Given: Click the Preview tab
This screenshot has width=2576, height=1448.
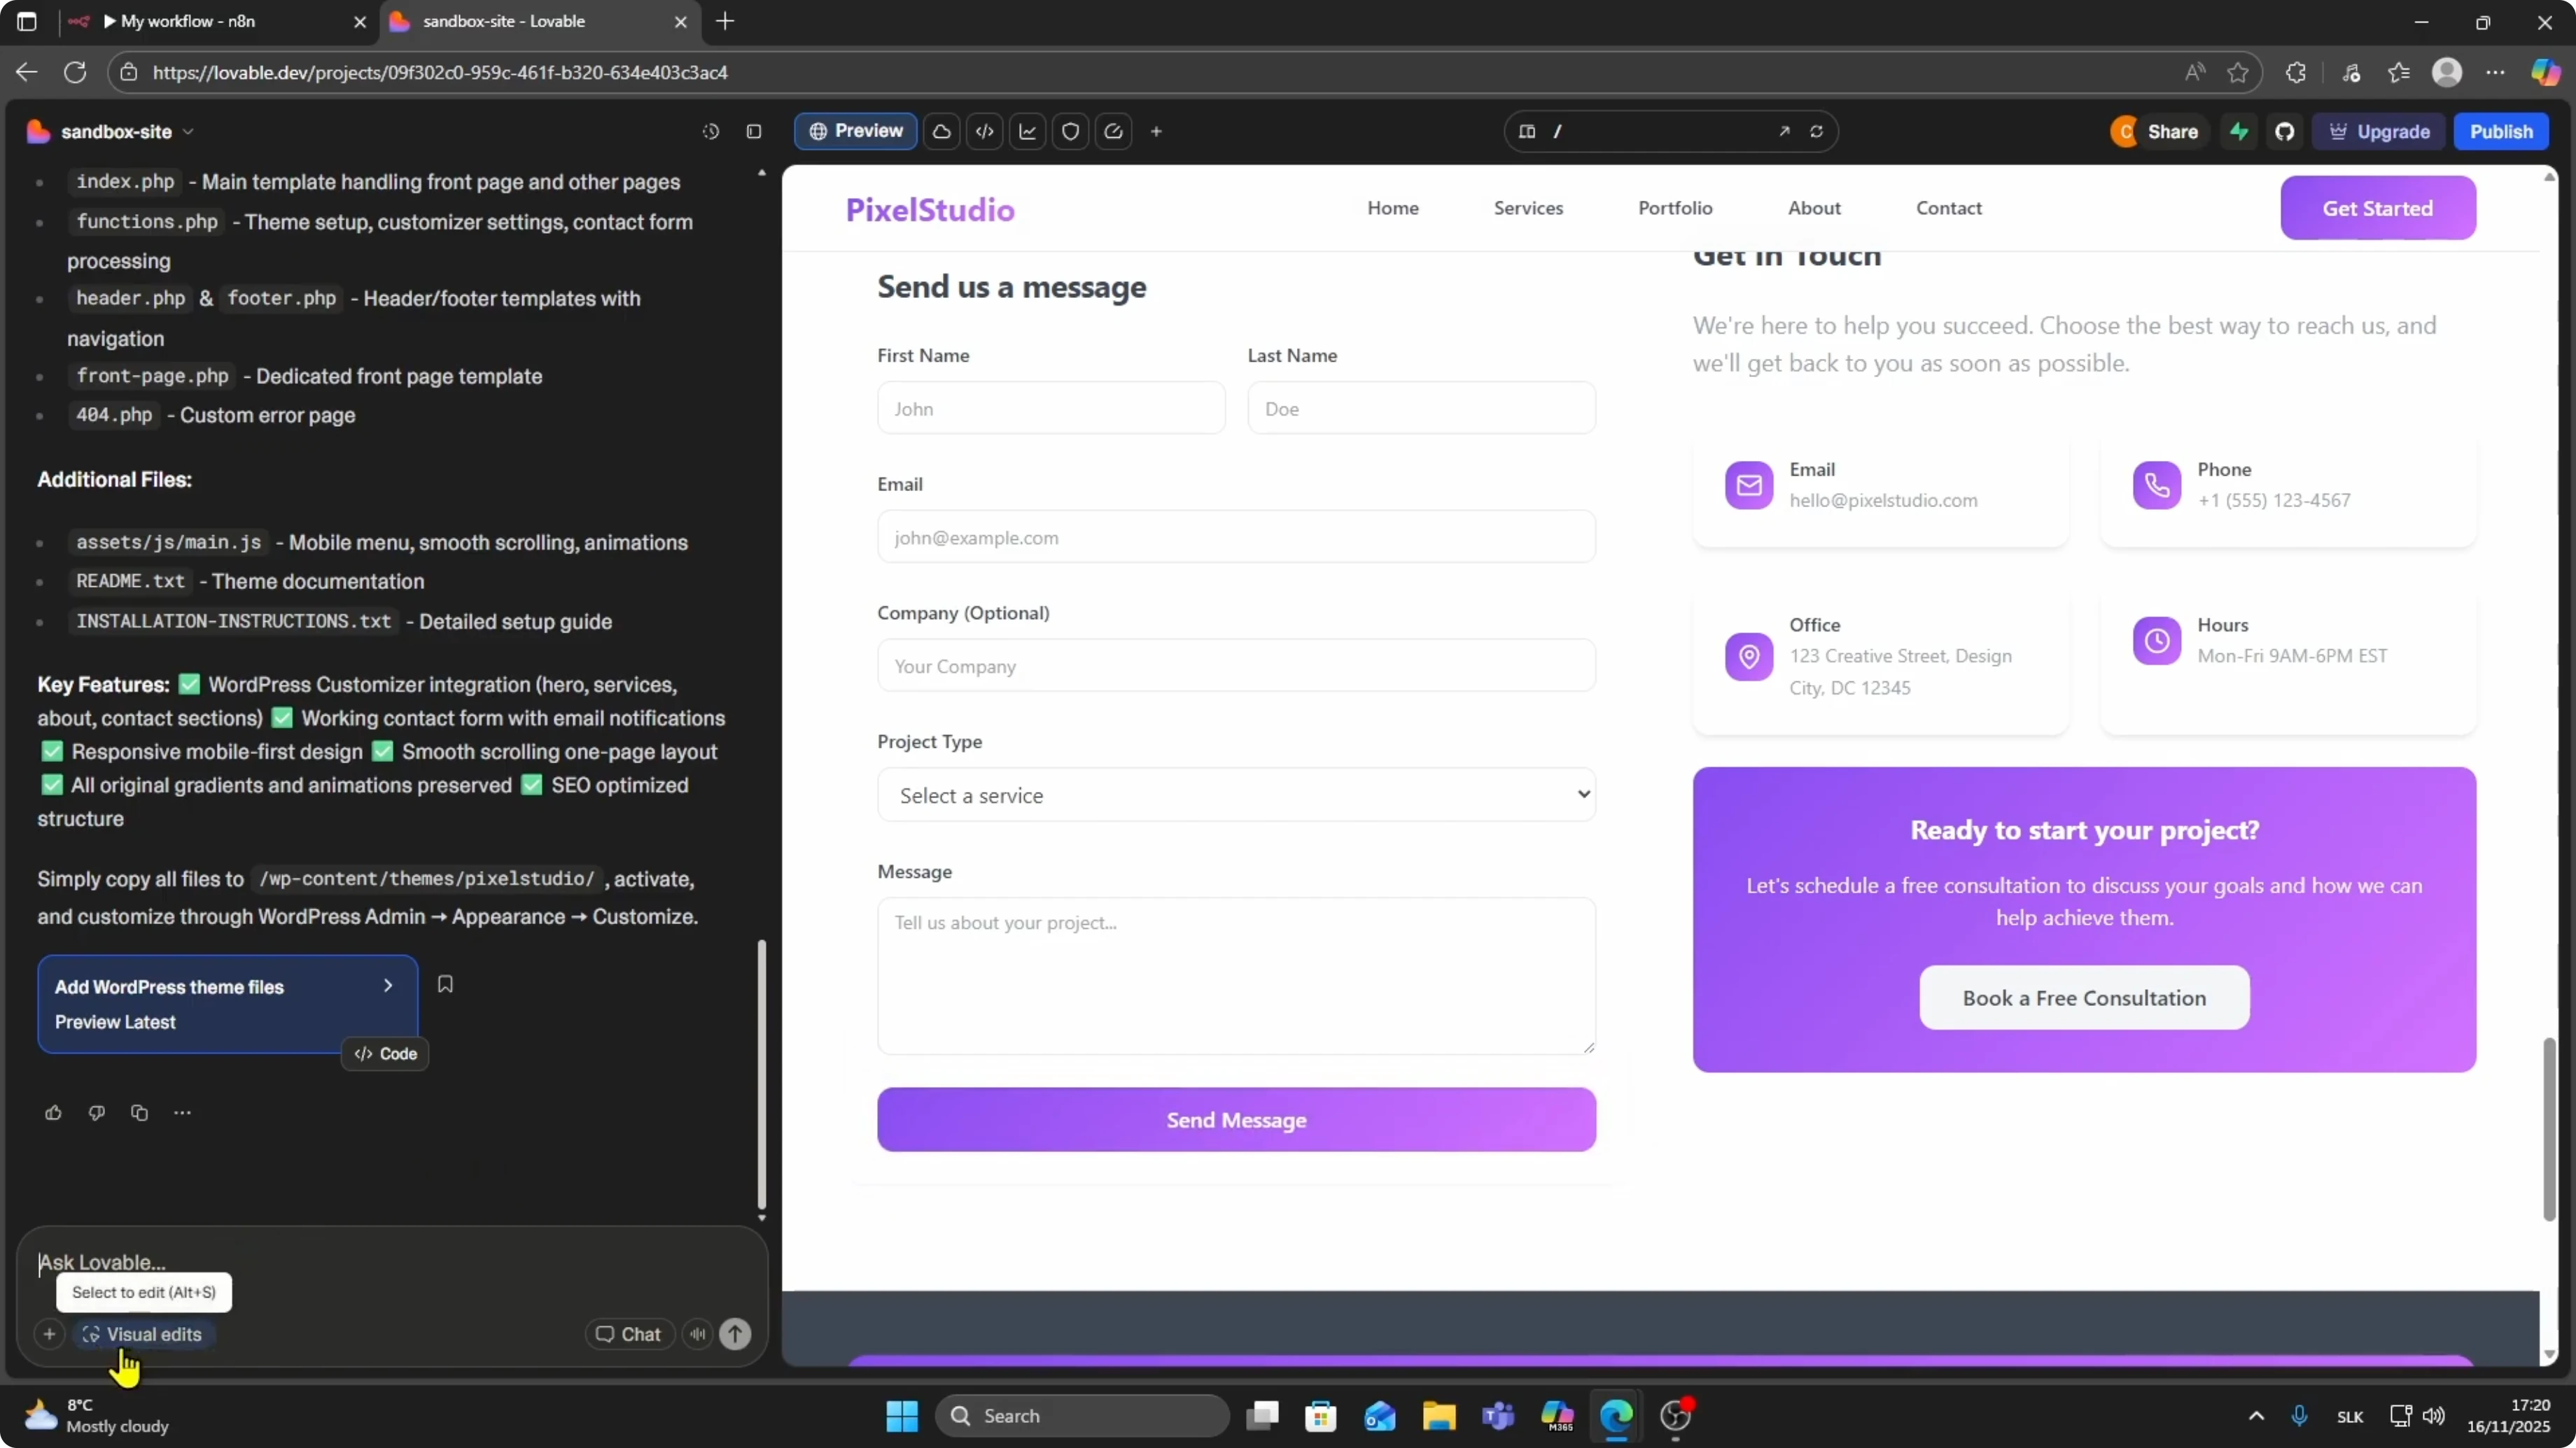Looking at the screenshot, I should click(856, 132).
